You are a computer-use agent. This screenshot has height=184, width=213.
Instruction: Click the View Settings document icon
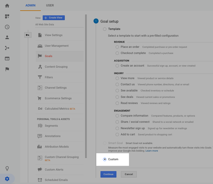[x=40, y=35]
